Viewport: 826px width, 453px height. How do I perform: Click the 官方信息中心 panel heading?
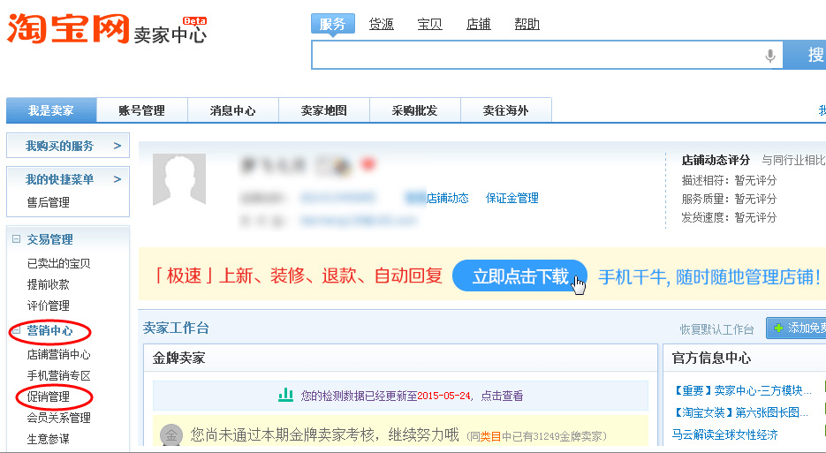point(711,359)
